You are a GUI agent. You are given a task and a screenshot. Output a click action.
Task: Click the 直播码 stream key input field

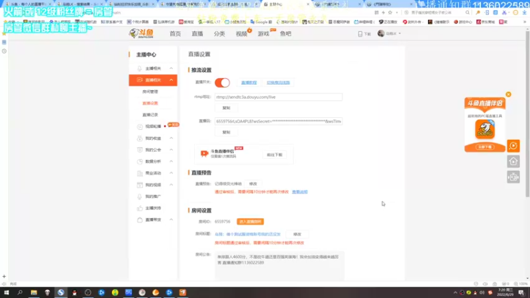point(278,121)
